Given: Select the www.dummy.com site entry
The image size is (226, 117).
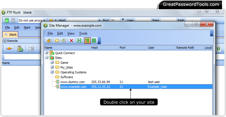Looking at the screenshot, I should click(x=73, y=82).
